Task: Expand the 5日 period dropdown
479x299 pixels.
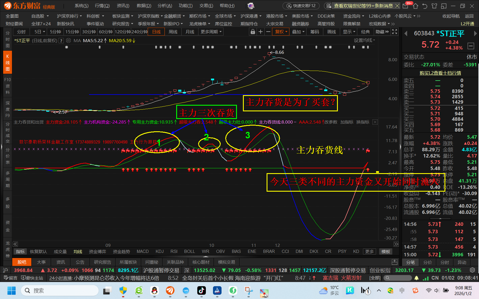Action: click(40, 32)
